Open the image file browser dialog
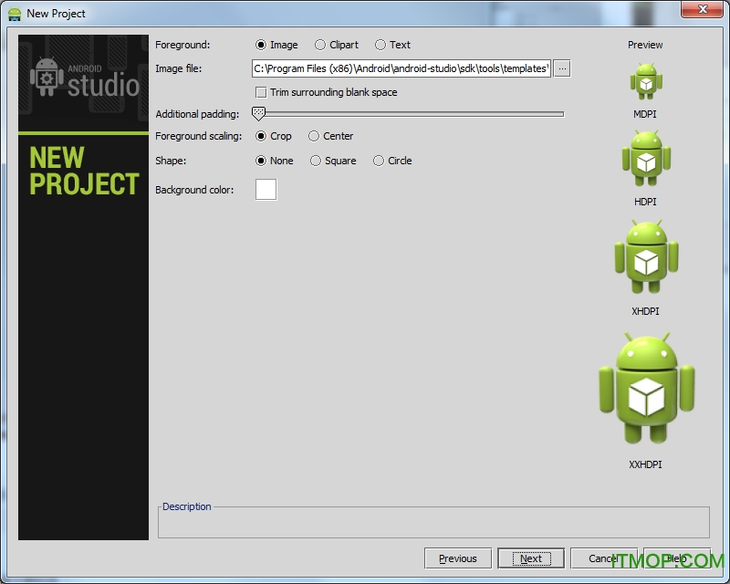Viewport: 730px width, 584px height. 562,68
